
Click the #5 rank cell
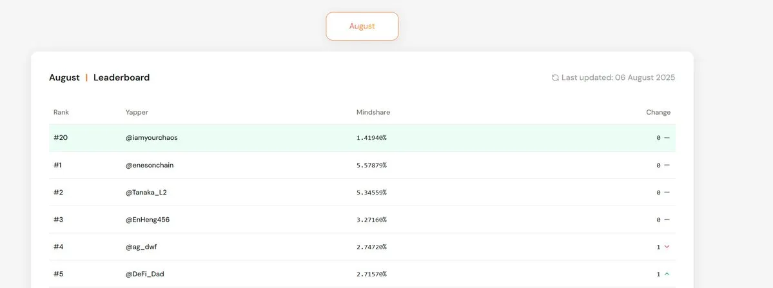click(x=58, y=274)
